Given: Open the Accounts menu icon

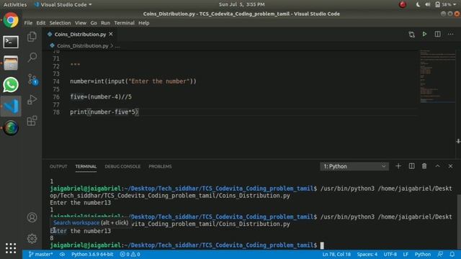Looking at the screenshot, I should click(x=32, y=217).
